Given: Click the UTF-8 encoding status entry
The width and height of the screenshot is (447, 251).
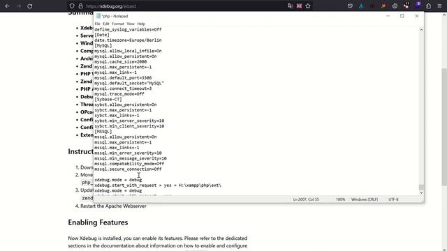Looking at the screenshot, I should click(393, 199).
